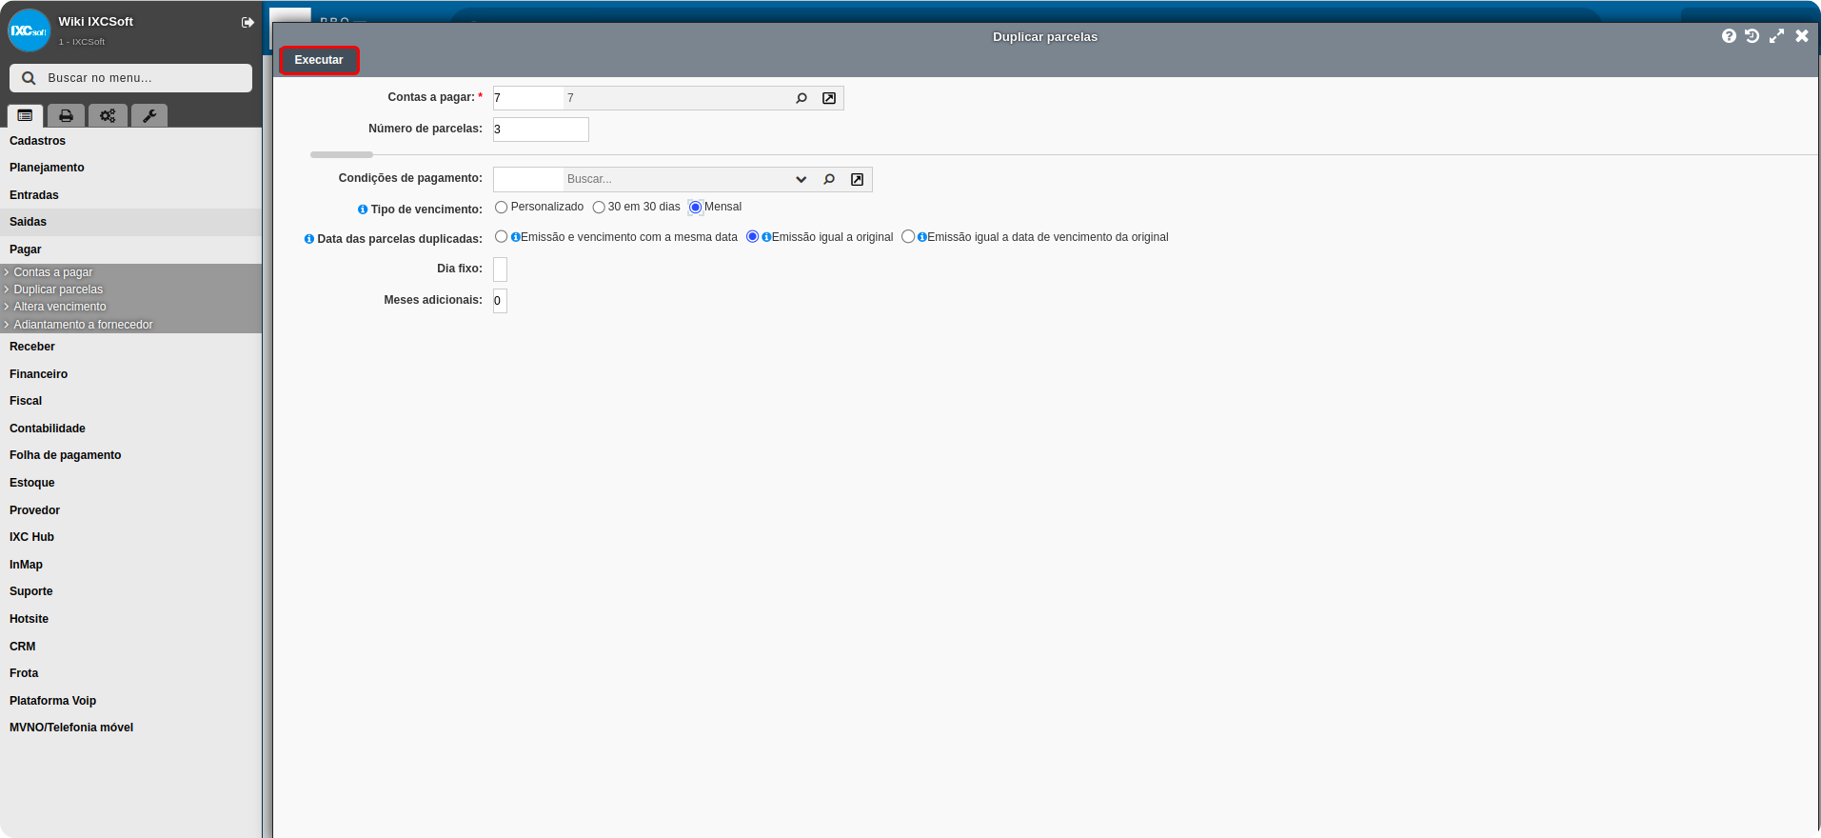Select the gears settings tab icon
The height and width of the screenshot is (838, 1821).
(108, 115)
